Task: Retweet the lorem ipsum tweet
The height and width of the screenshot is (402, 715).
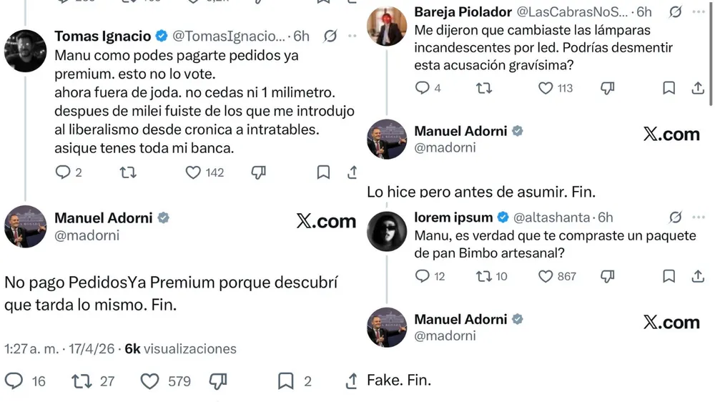Action: pyautogui.click(x=484, y=275)
